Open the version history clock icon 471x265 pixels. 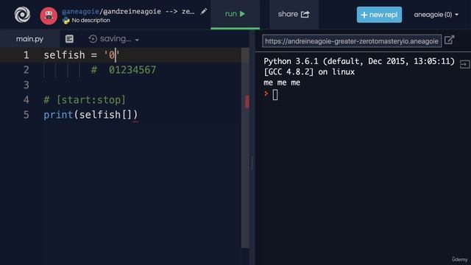93,39
